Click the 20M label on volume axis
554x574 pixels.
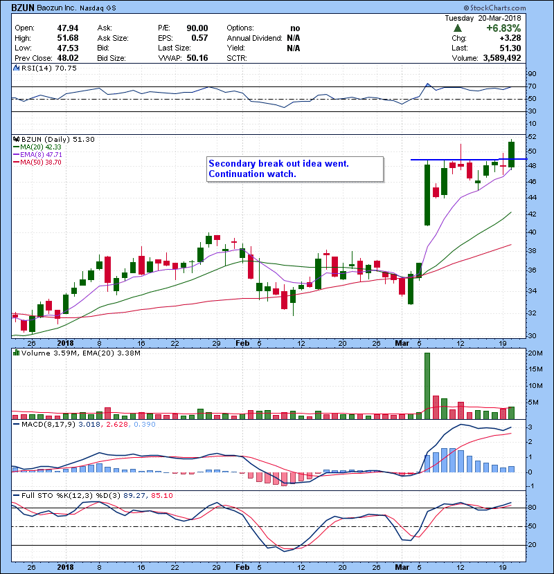click(535, 353)
